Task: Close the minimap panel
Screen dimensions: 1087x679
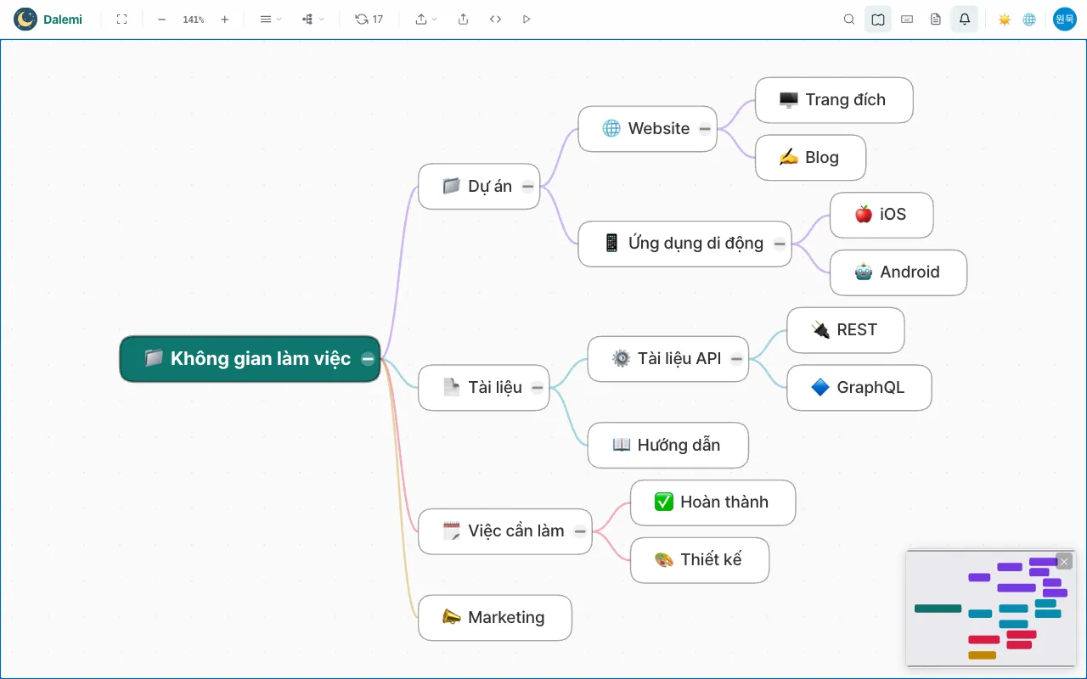Action: coord(1064,561)
